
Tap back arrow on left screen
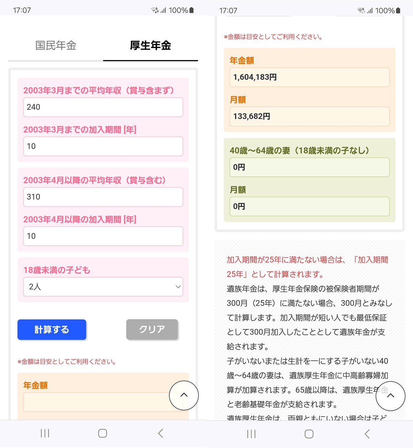coord(160,434)
